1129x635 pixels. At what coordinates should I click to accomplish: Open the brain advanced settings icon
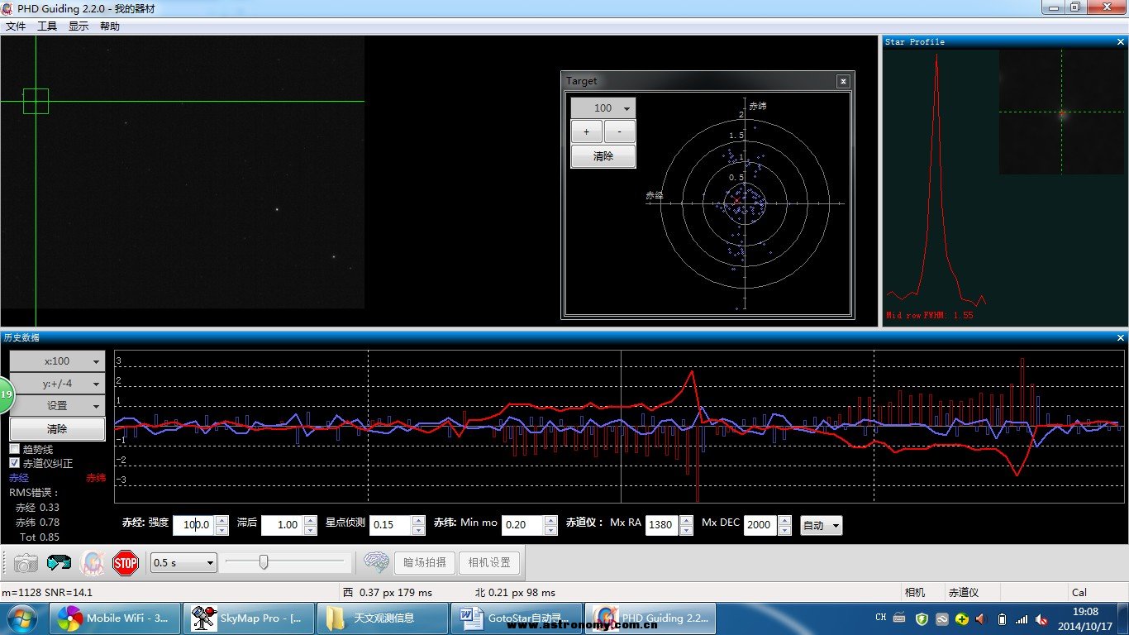click(377, 563)
